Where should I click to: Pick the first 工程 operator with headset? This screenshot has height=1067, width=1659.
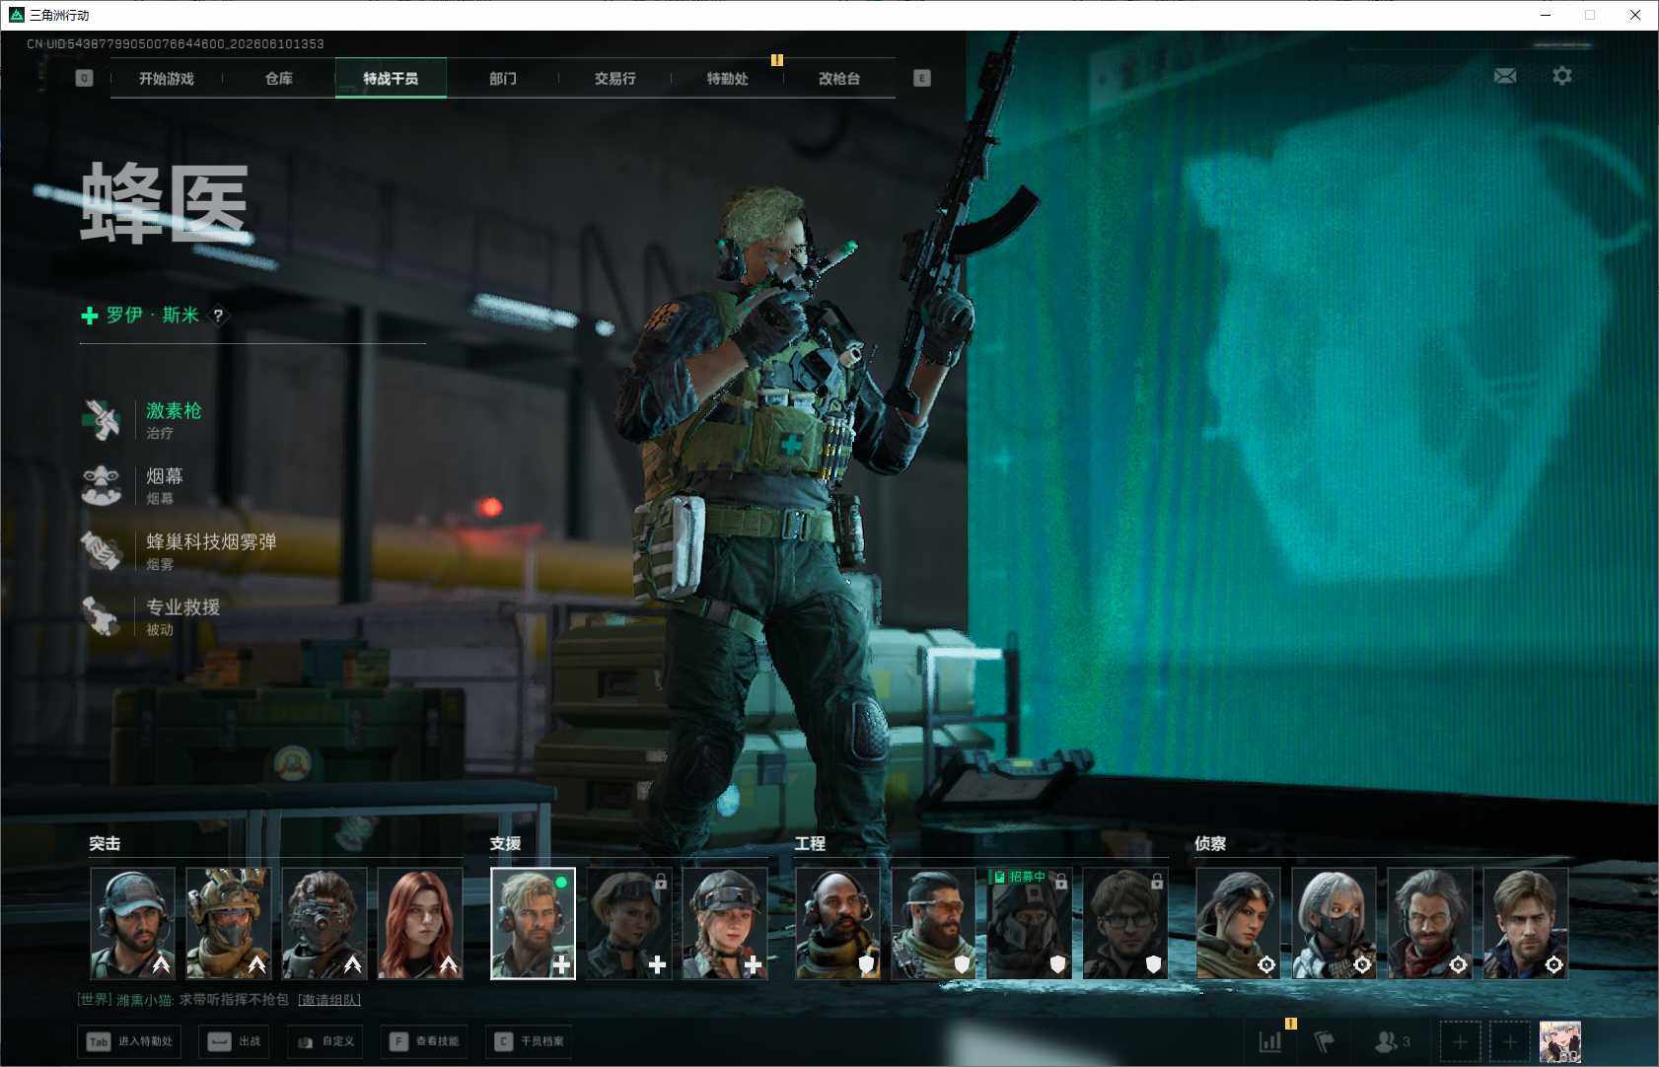[x=837, y=923]
